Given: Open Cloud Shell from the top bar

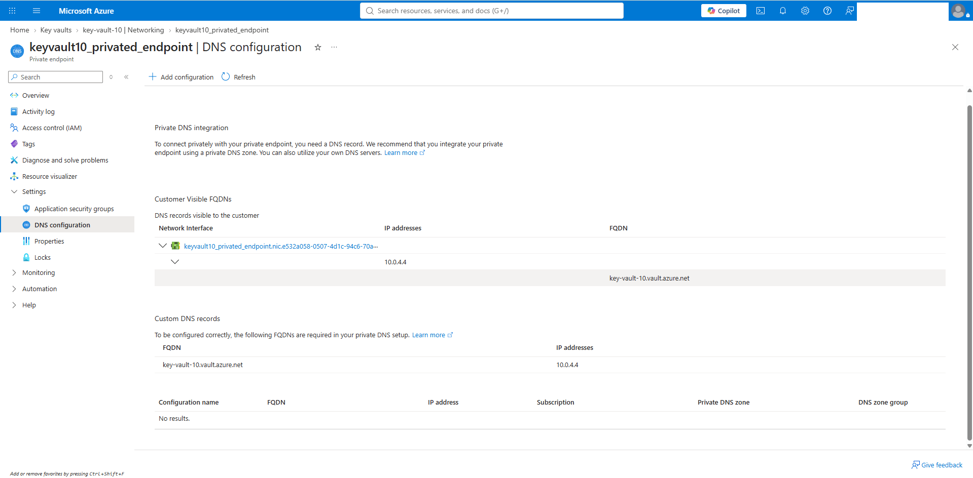Looking at the screenshot, I should point(761,11).
